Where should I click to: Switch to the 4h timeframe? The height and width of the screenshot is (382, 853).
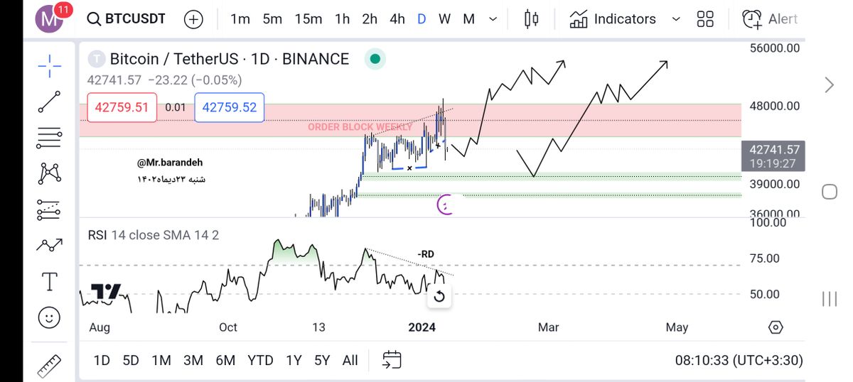pyautogui.click(x=397, y=19)
